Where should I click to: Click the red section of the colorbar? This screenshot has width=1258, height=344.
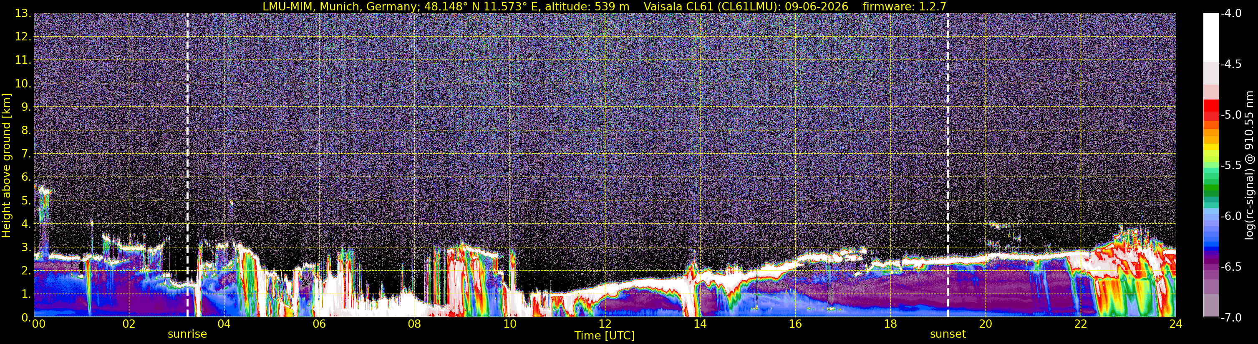coord(1211,110)
